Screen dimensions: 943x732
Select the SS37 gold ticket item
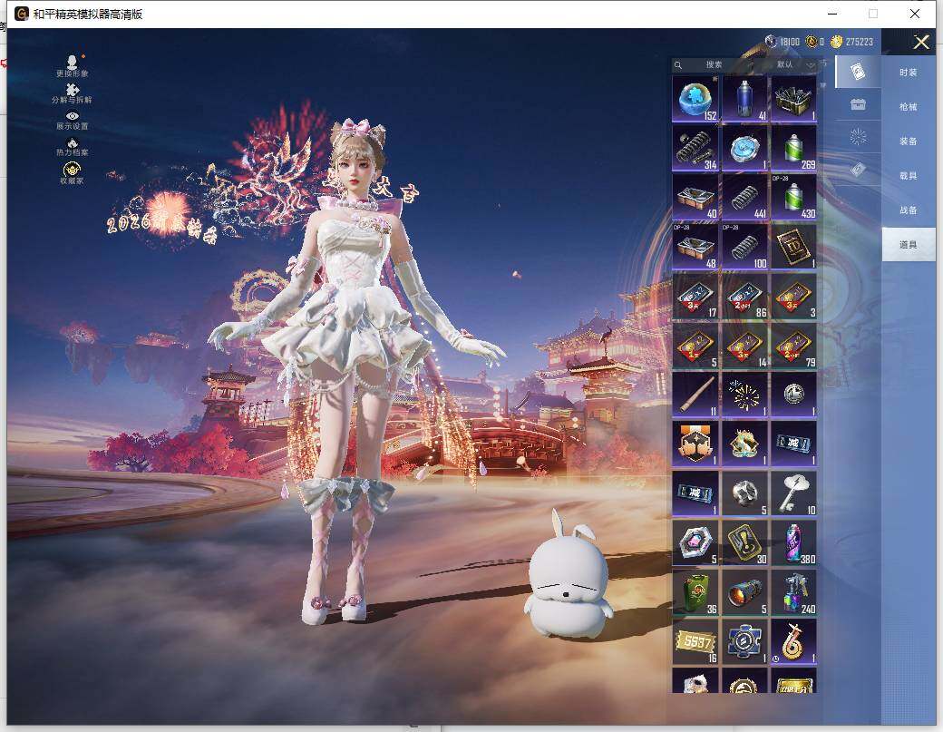coord(695,641)
